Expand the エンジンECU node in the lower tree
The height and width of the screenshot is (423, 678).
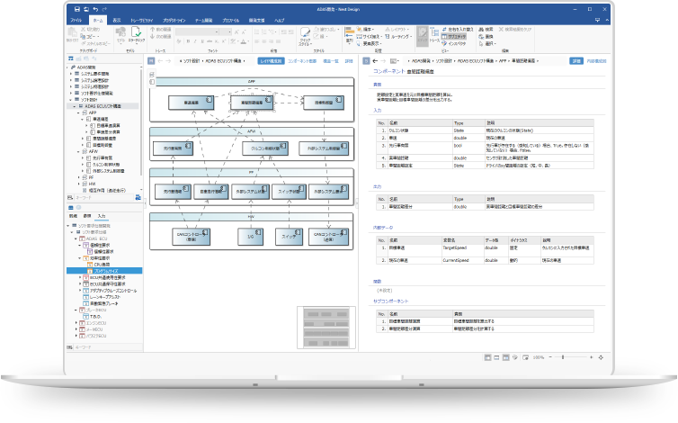pyautogui.click(x=76, y=323)
